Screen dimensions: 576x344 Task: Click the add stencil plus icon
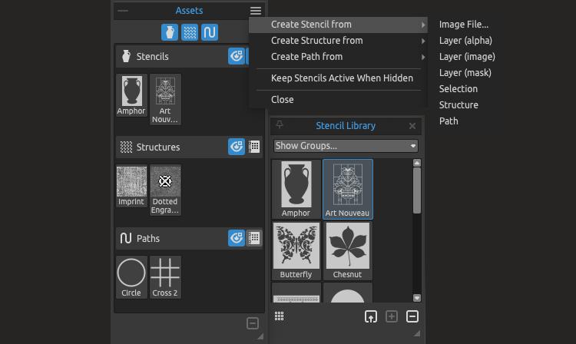392,316
